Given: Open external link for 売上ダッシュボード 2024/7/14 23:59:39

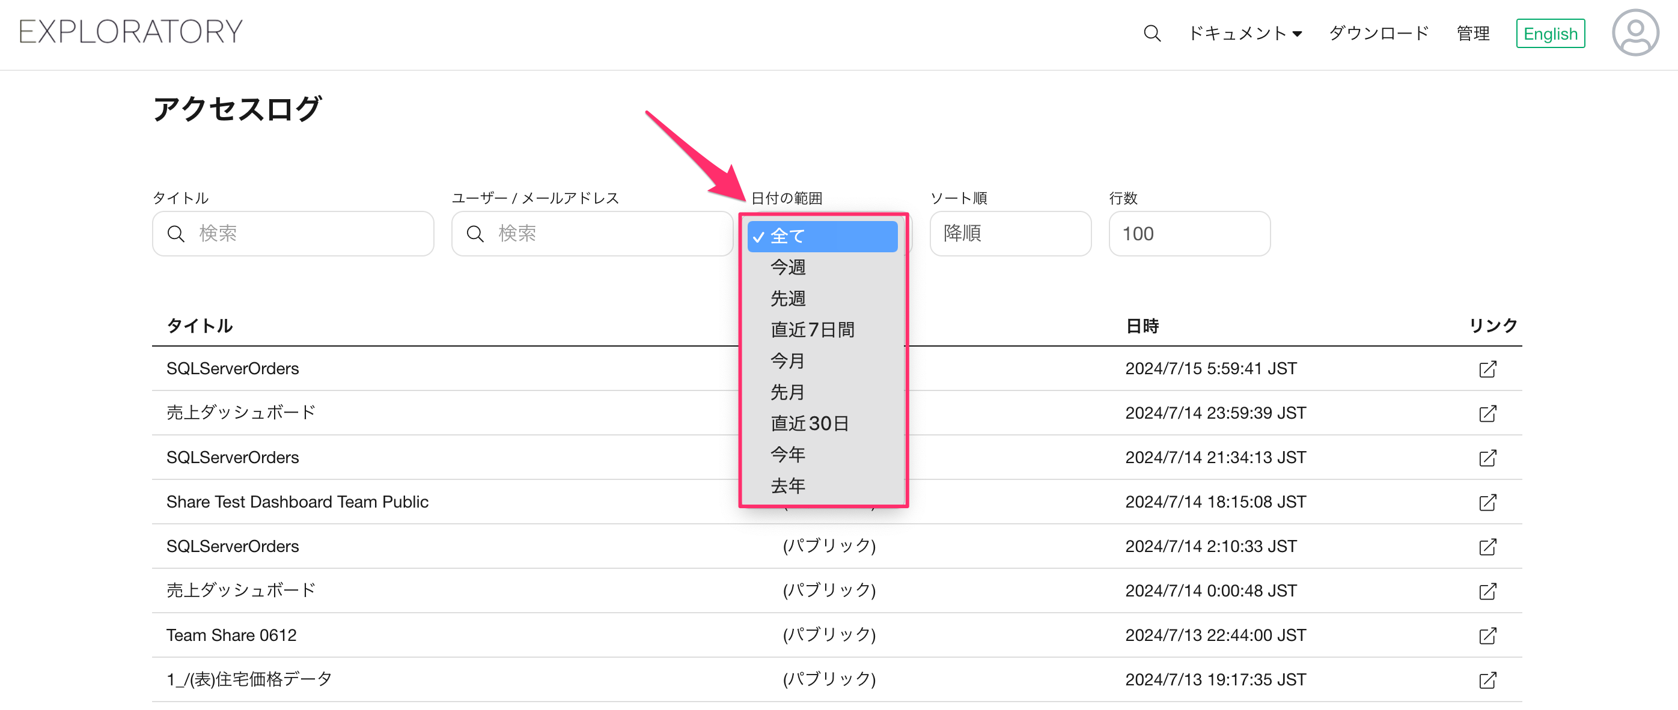Looking at the screenshot, I should [x=1487, y=413].
